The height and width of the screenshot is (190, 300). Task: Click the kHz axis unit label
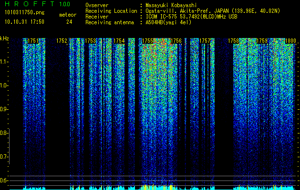[x=4, y=38]
